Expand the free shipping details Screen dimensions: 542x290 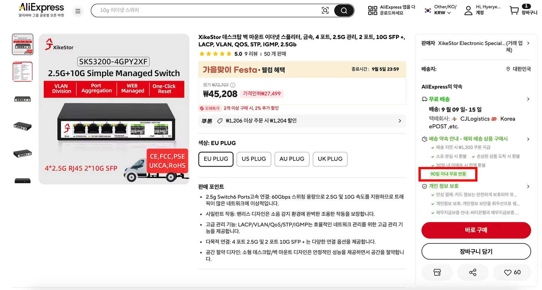(528, 99)
